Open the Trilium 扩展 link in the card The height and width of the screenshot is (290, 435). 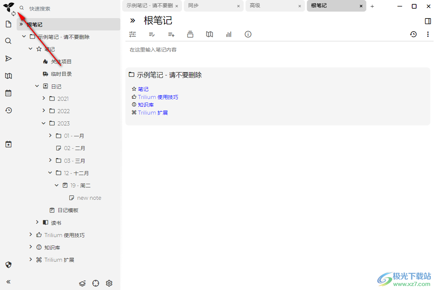point(153,113)
